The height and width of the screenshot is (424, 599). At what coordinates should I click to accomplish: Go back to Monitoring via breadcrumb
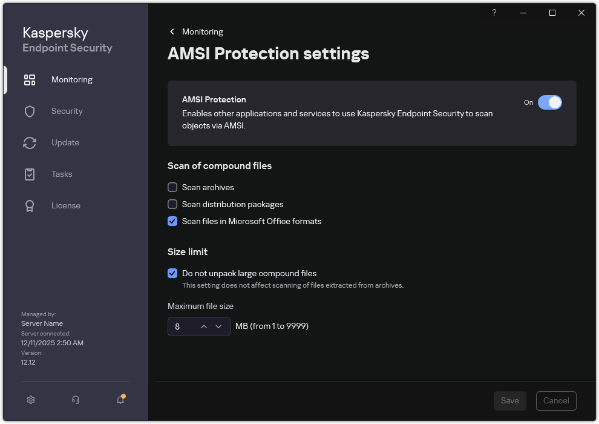tap(195, 31)
